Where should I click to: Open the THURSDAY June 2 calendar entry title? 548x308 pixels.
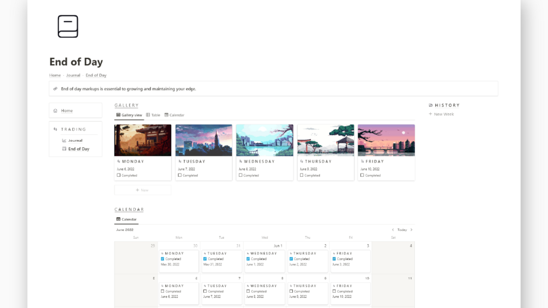click(305, 253)
